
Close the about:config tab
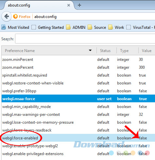click(69, 5)
